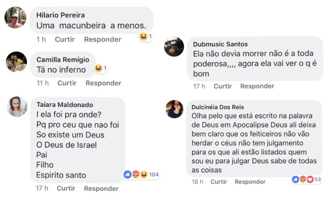Viewport: 329px width, 219px height.
Task: Click Curtir under Dulcinéia Dos Reis's comment
Action: coord(219,182)
